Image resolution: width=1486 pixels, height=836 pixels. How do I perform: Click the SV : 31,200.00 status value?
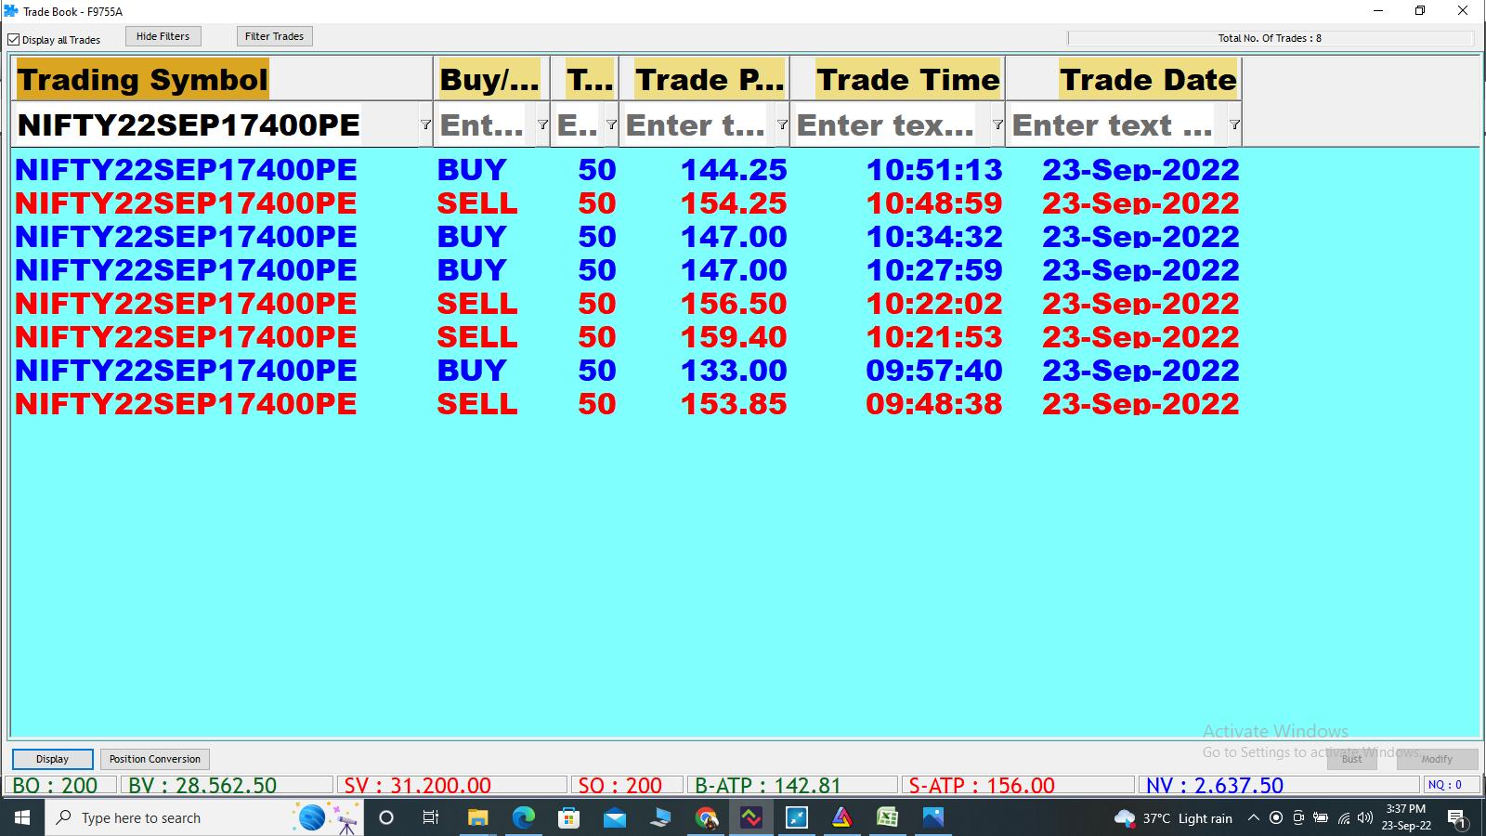click(451, 785)
